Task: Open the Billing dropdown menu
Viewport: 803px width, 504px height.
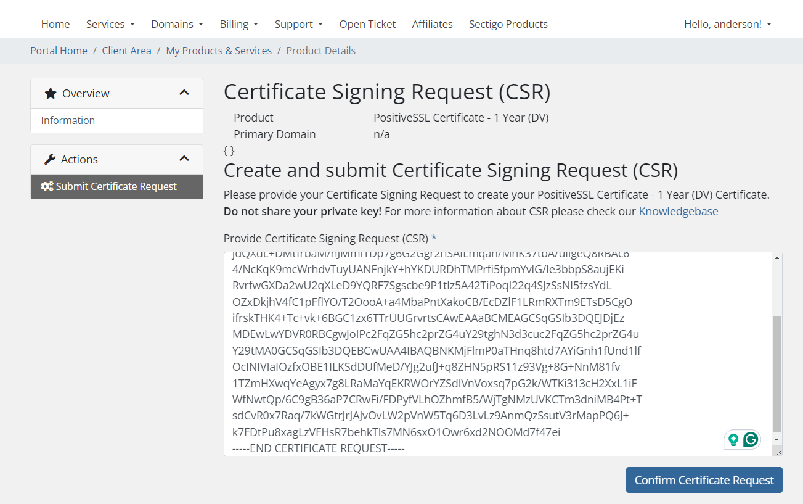Action: tap(239, 24)
